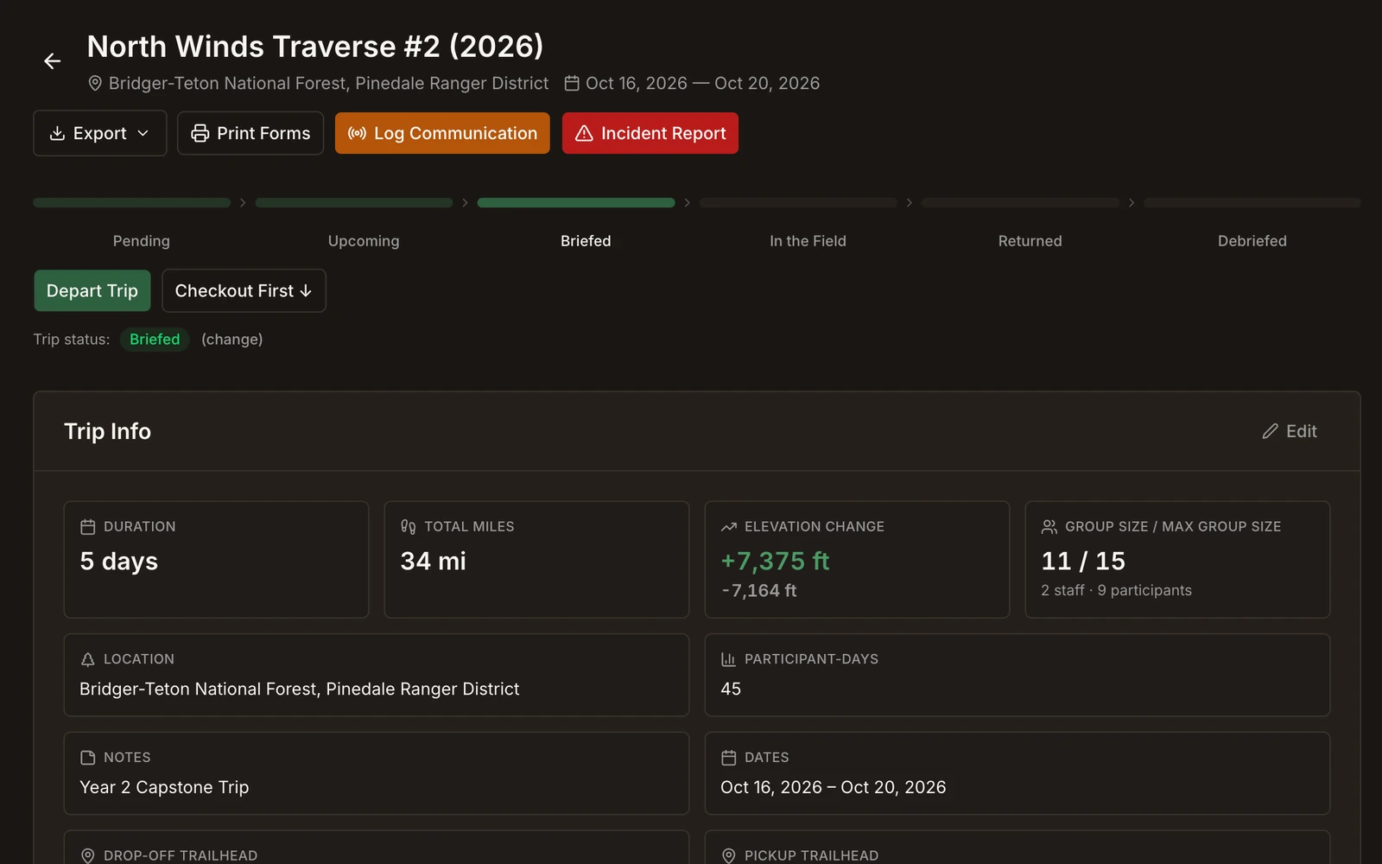Click the location pin icon under the title
The height and width of the screenshot is (864, 1382).
95,84
